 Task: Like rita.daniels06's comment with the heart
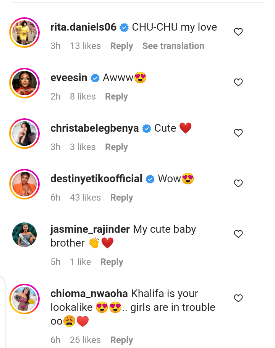point(238,32)
